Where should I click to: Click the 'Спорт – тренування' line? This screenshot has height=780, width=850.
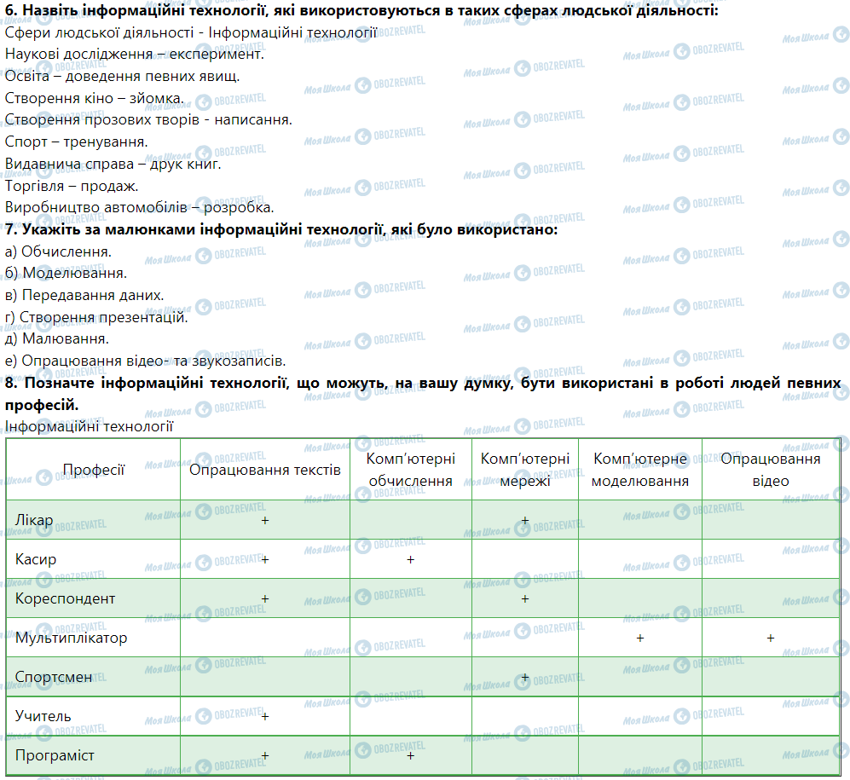(76, 142)
